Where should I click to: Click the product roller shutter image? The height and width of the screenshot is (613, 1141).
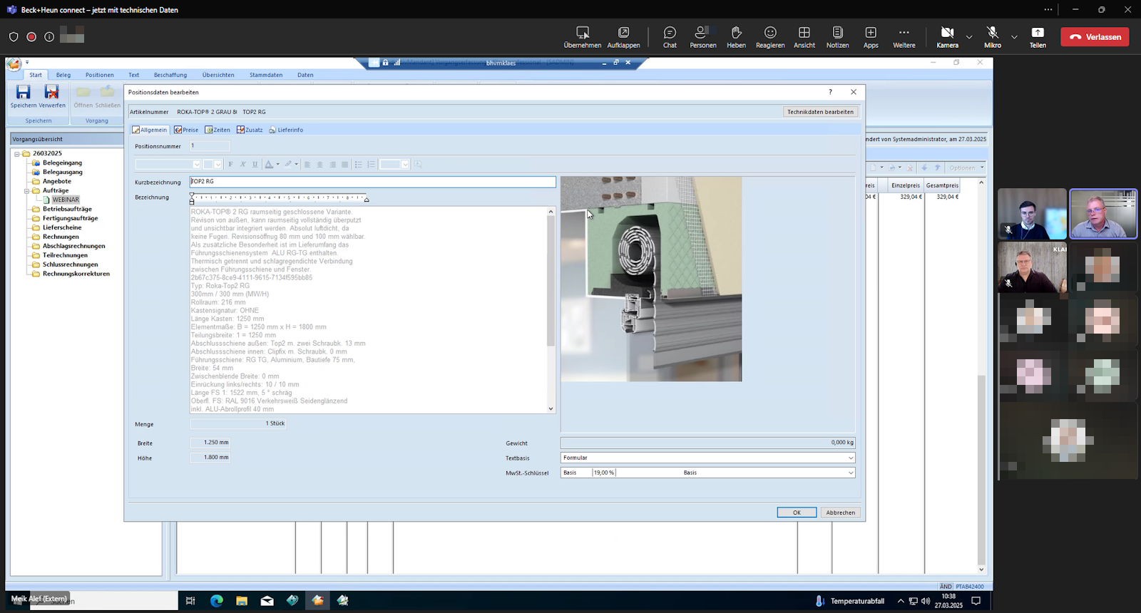(651, 279)
